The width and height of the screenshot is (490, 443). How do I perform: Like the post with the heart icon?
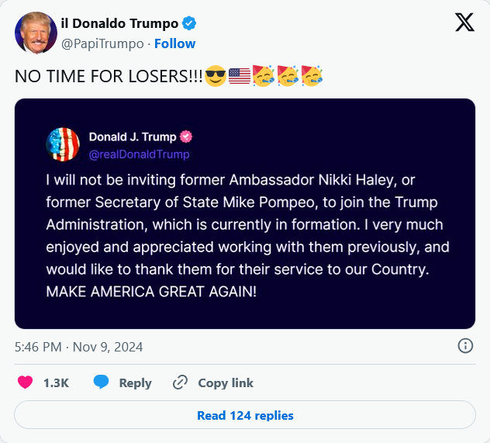click(26, 382)
